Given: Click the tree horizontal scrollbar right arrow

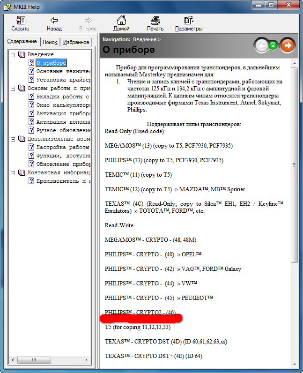Looking at the screenshot, I should [86, 360].
